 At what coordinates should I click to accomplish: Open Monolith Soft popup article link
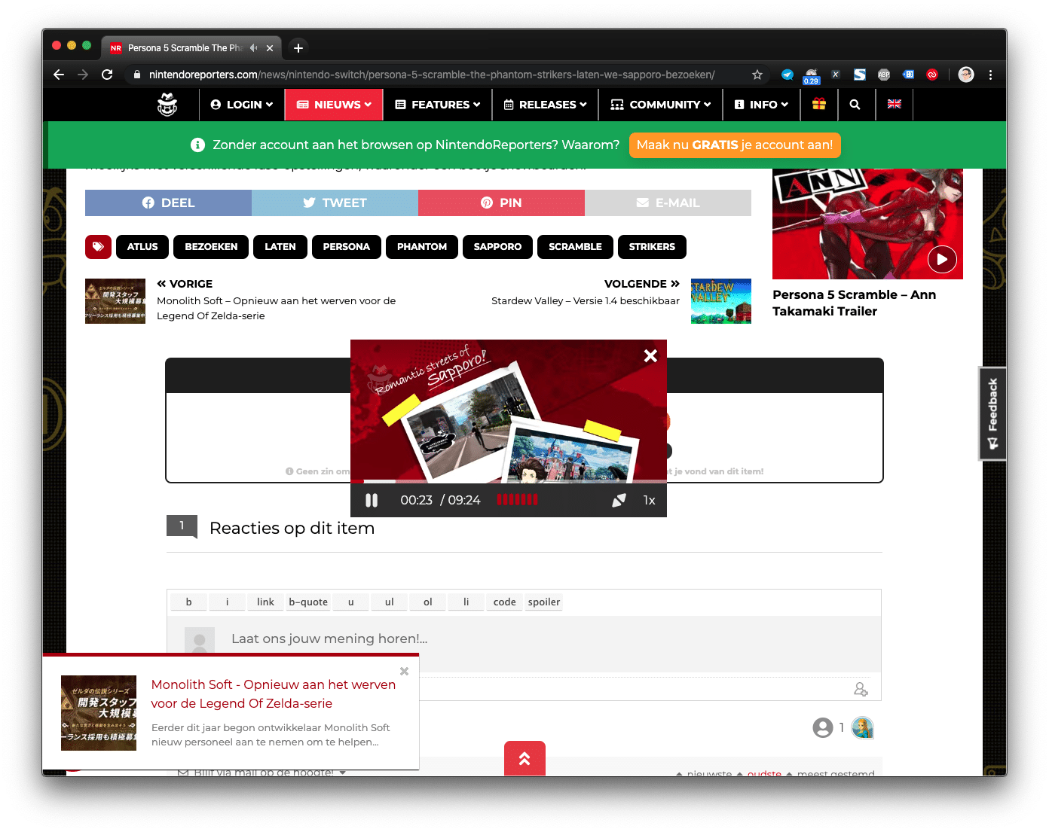click(x=274, y=693)
